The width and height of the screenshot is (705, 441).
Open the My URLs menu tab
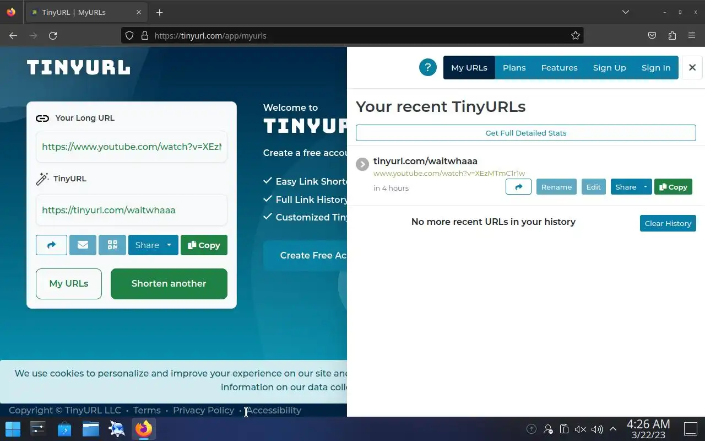[469, 67]
